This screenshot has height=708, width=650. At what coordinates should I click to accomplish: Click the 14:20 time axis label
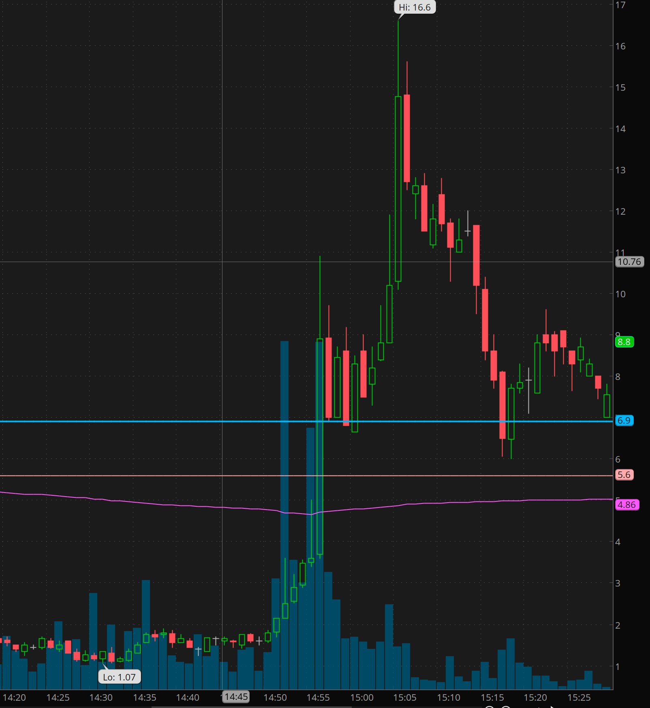[14, 697]
